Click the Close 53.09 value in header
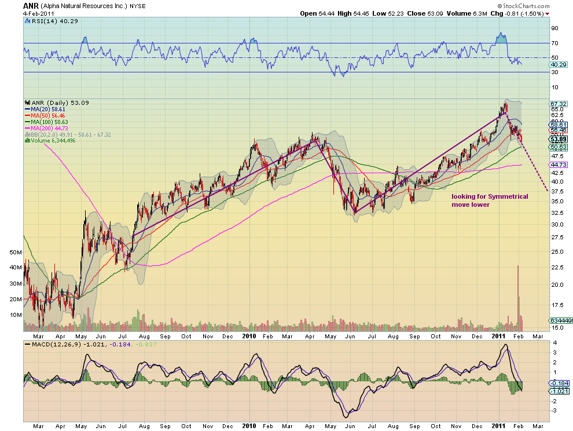 (x=425, y=13)
